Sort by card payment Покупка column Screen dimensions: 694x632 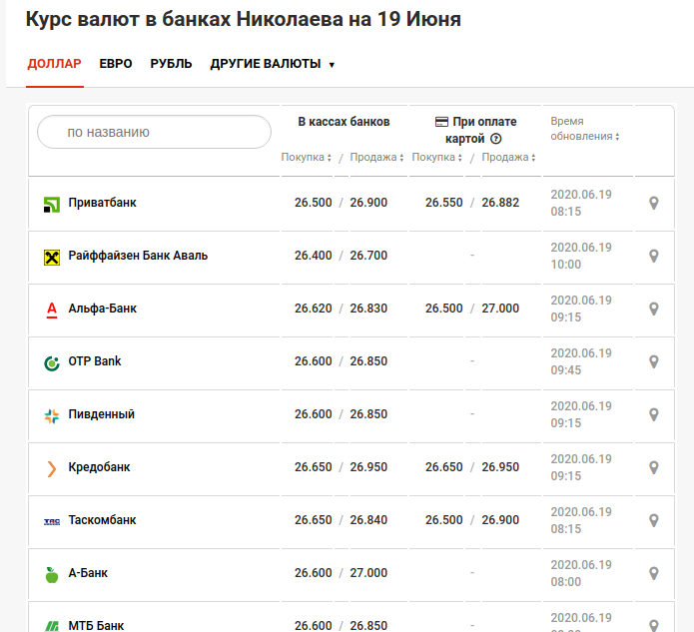(x=436, y=157)
